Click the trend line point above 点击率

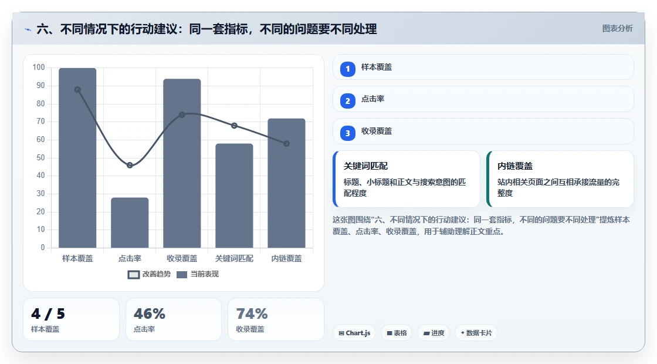click(x=130, y=165)
